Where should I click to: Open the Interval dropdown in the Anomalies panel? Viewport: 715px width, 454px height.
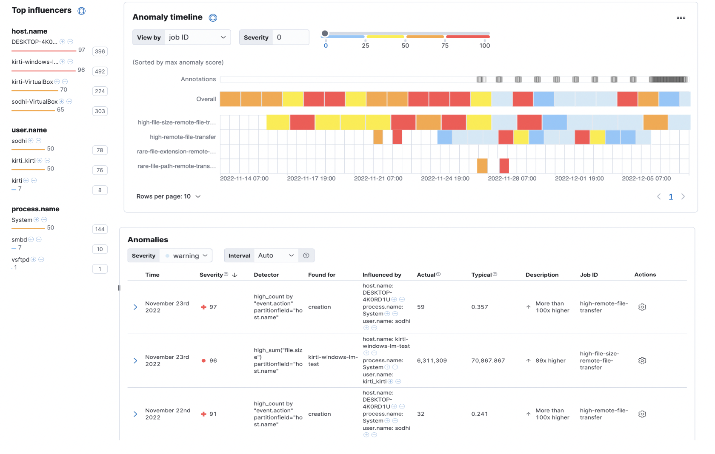click(x=276, y=255)
